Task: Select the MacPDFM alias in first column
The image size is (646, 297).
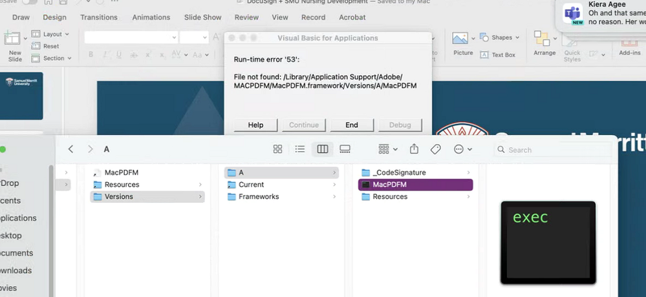Action: coord(147,172)
